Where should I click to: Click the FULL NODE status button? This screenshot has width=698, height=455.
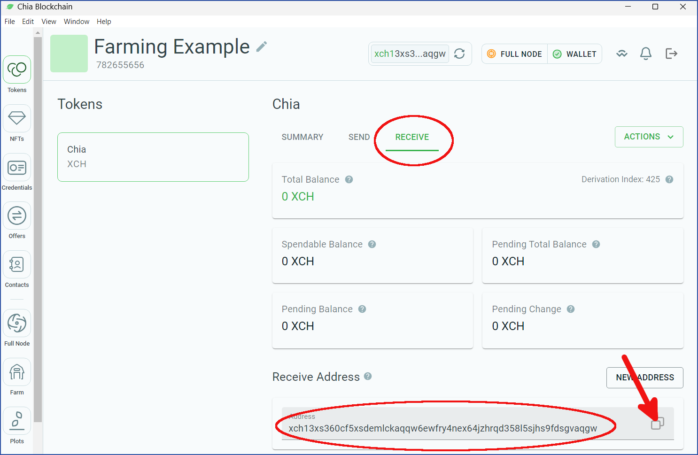tap(515, 54)
